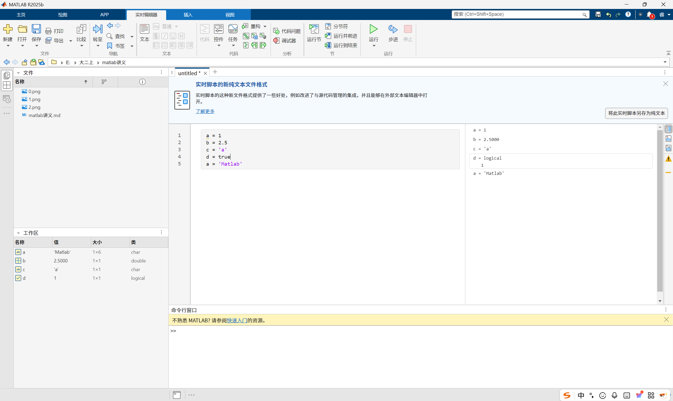The image size is (673, 401).
Task: Insert a Section Break
Action: click(337, 26)
